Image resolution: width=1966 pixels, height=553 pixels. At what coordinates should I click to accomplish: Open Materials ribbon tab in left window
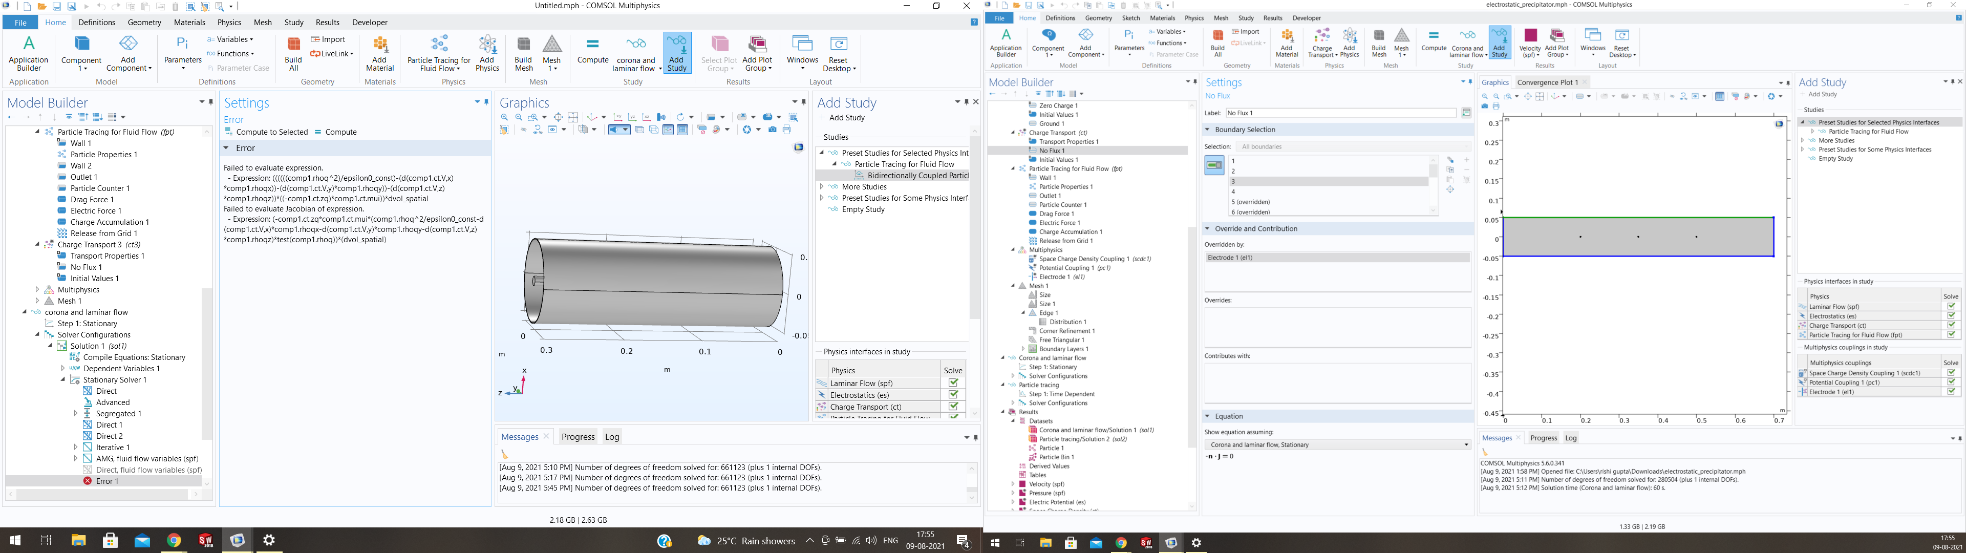(189, 22)
